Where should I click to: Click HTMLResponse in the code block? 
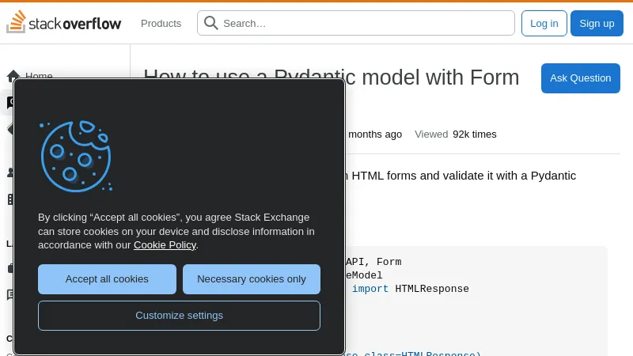[432, 289]
